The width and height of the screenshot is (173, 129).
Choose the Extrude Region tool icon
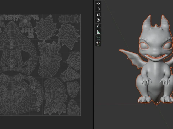click(x=98, y=43)
